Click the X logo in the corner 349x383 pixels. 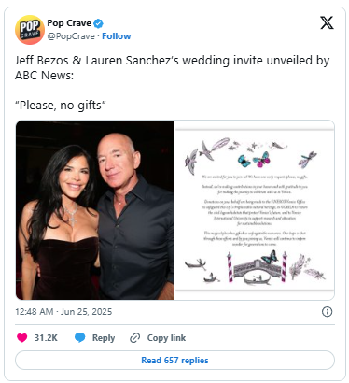tap(327, 22)
